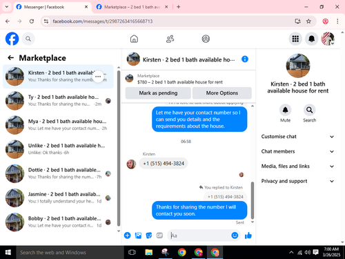
Task: Close the Marketplace browser tab
Action: point(166,7)
